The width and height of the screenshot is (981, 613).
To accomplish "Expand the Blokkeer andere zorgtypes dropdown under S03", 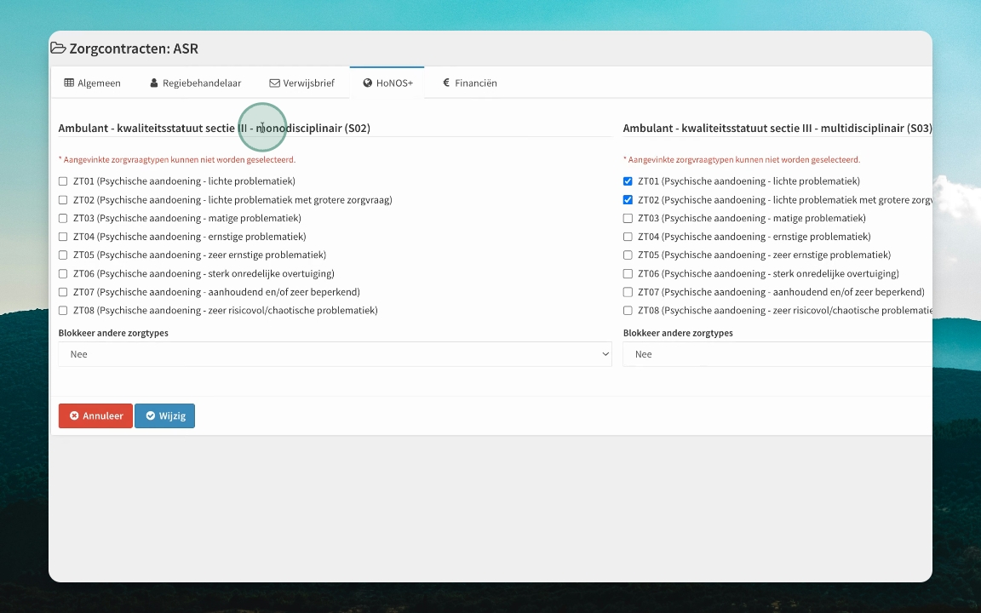I will [x=777, y=354].
